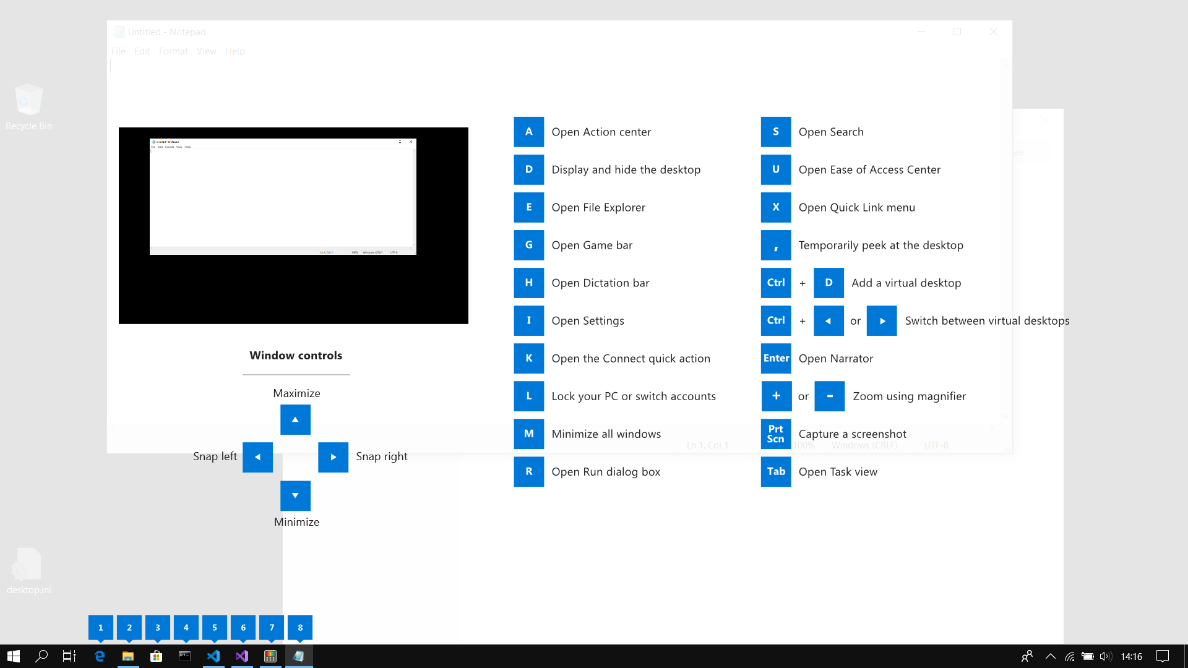Expand the Format menu in Notepad

[x=173, y=51]
